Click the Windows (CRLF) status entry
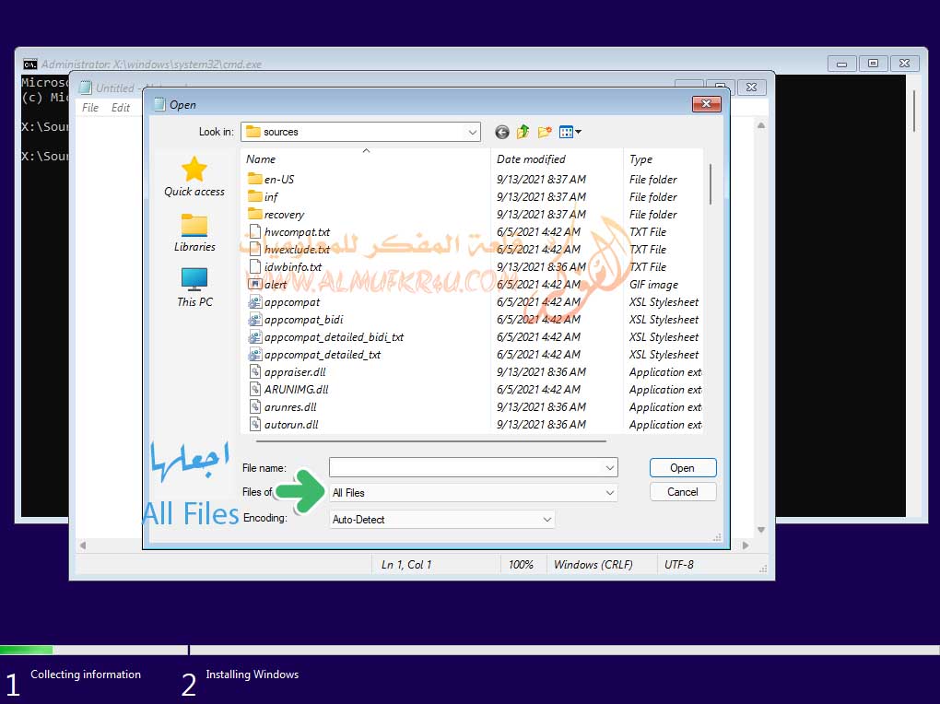 (593, 564)
